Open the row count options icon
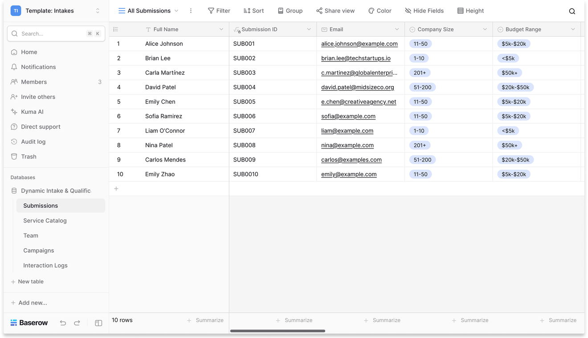Screen dimensions: 588x338 115,29
